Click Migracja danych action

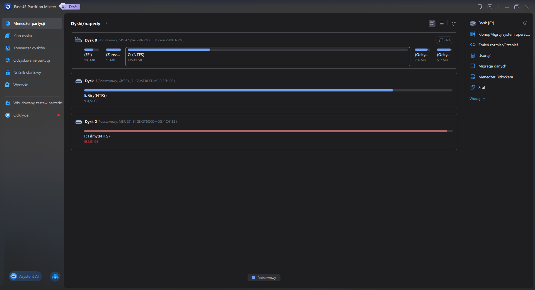point(500,66)
